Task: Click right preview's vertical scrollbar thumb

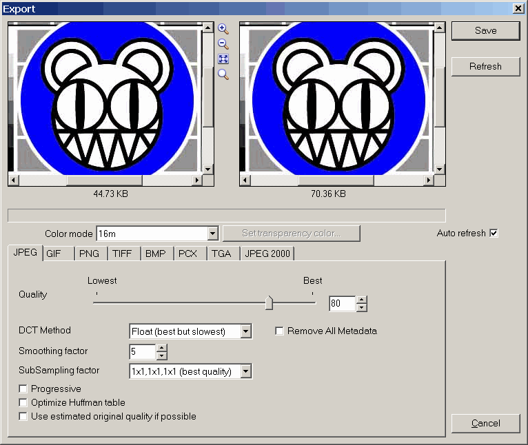Action: pyautogui.click(x=439, y=97)
